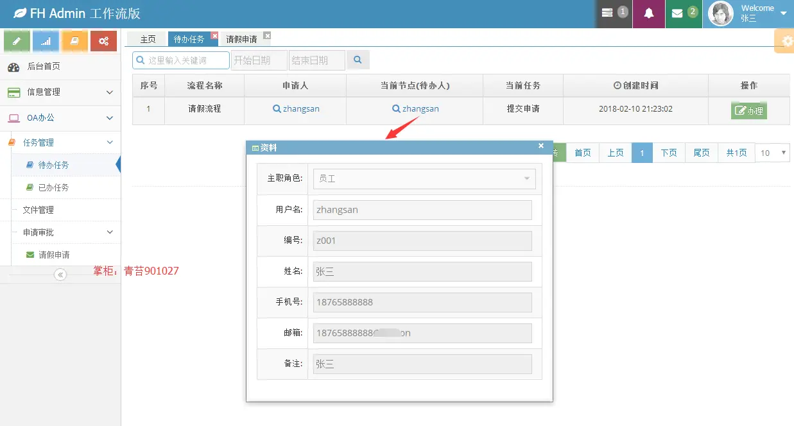Screen dimensions: 794x426
Task: Click the 提交申请 table cell
Action: click(x=523, y=110)
